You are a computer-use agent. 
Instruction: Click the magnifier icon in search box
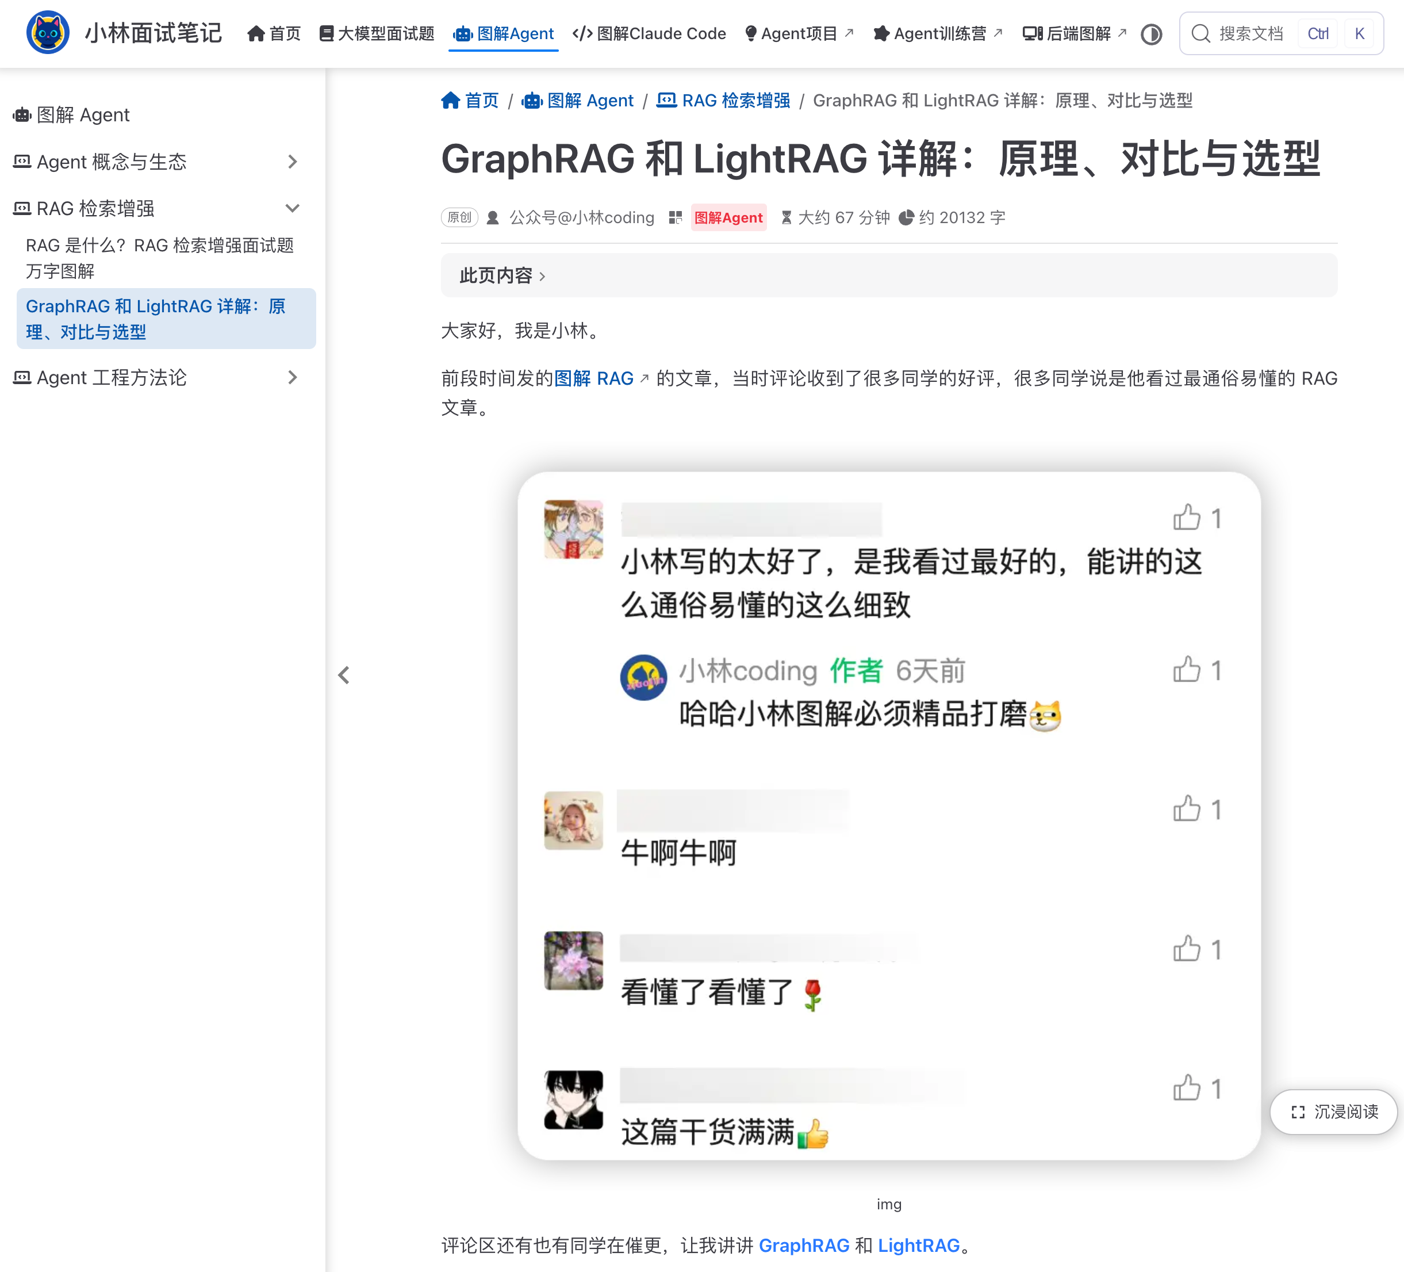(1200, 33)
